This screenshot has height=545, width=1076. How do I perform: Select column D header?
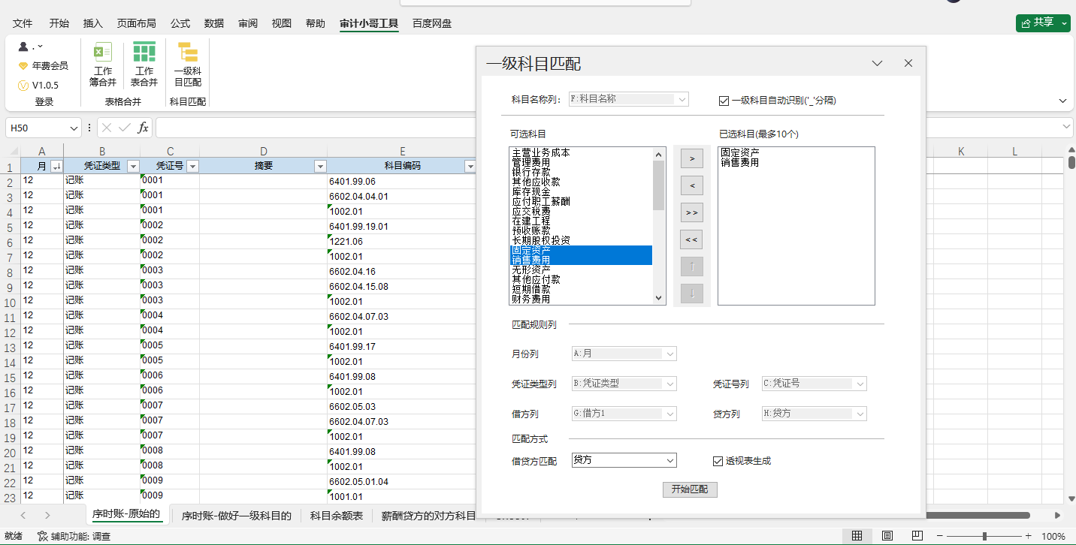263,151
